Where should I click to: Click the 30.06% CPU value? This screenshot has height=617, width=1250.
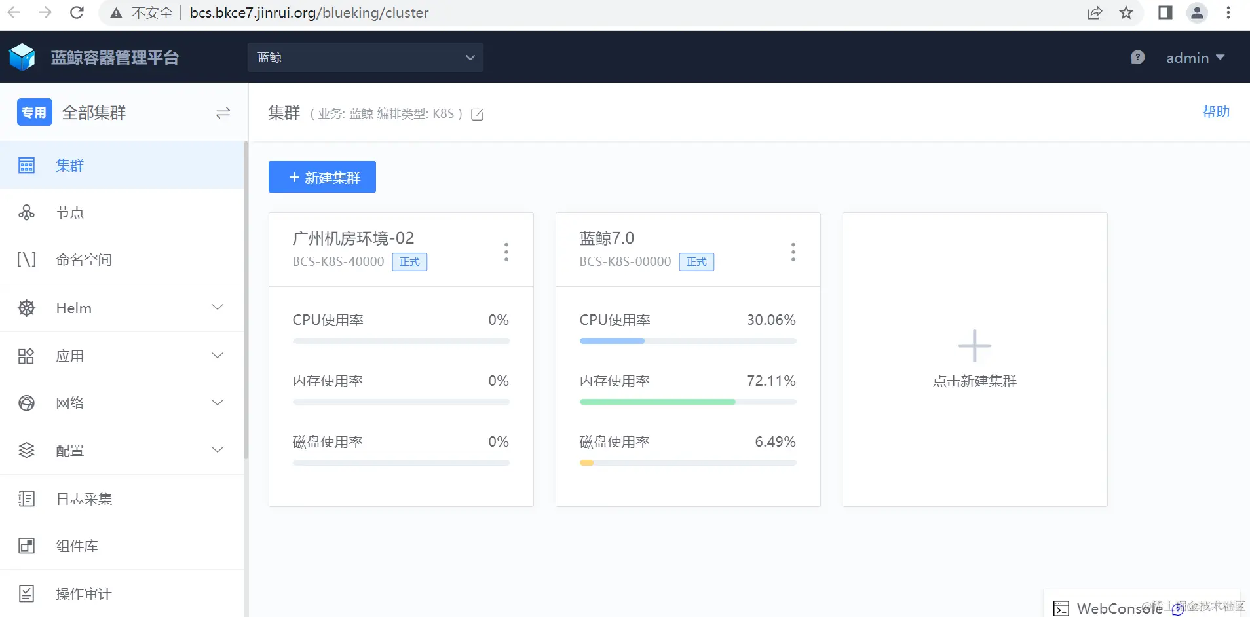pos(771,320)
